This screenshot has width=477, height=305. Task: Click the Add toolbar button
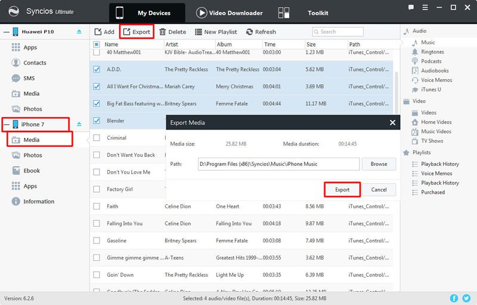click(x=104, y=32)
